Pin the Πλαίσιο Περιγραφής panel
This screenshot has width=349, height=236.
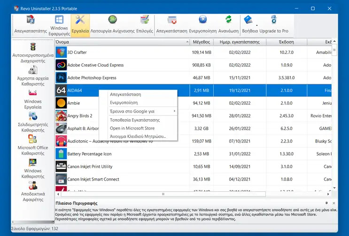point(326,203)
